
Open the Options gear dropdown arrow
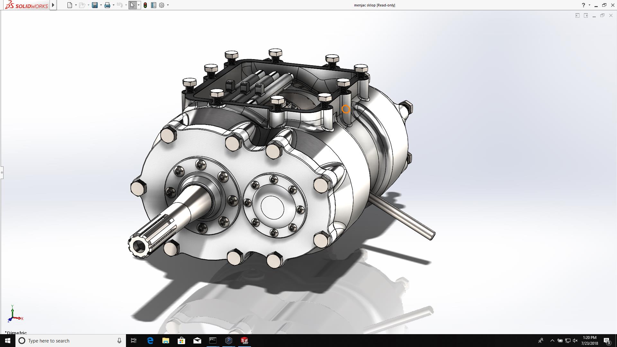point(168,5)
